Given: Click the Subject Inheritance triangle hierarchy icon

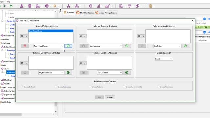Looking at the screenshot, I should click(x=69, y=6).
